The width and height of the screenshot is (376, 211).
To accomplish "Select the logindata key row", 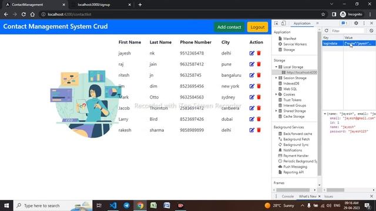I will coord(349,43).
